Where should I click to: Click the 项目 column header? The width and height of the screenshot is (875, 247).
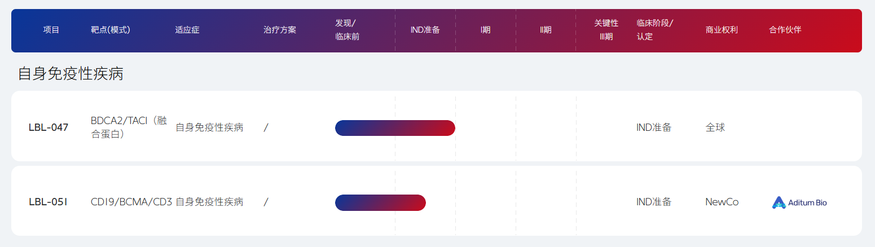(x=51, y=30)
